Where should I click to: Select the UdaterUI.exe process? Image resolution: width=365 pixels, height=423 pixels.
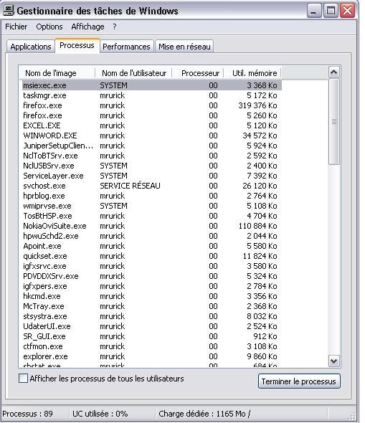tap(151, 326)
